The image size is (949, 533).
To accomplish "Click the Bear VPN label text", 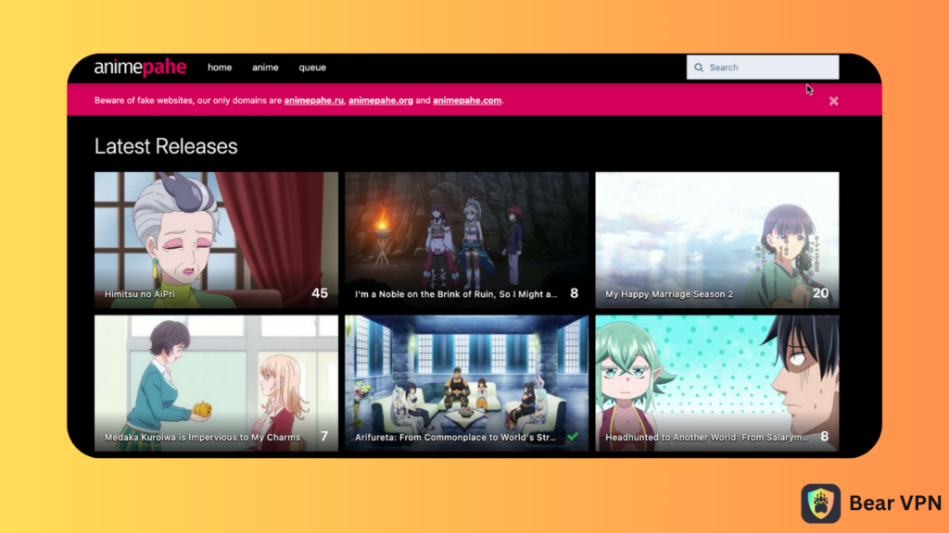I will point(895,502).
